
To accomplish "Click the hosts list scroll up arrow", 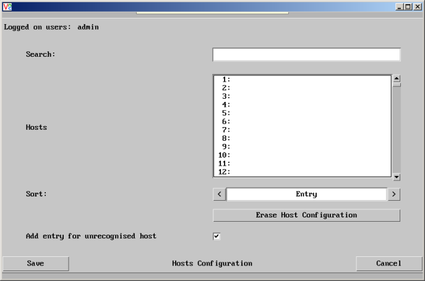I will tap(397, 78).
